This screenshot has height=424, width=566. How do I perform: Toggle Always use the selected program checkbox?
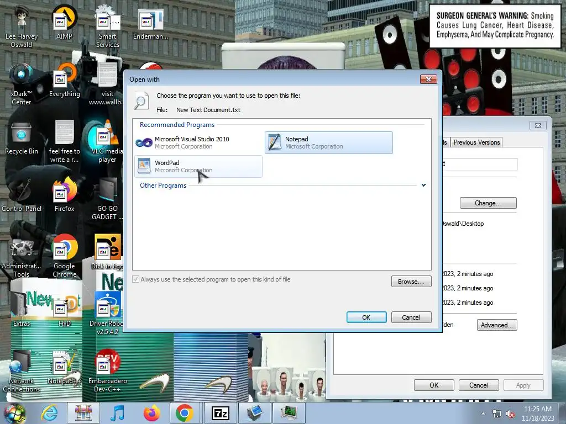pos(136,279)
